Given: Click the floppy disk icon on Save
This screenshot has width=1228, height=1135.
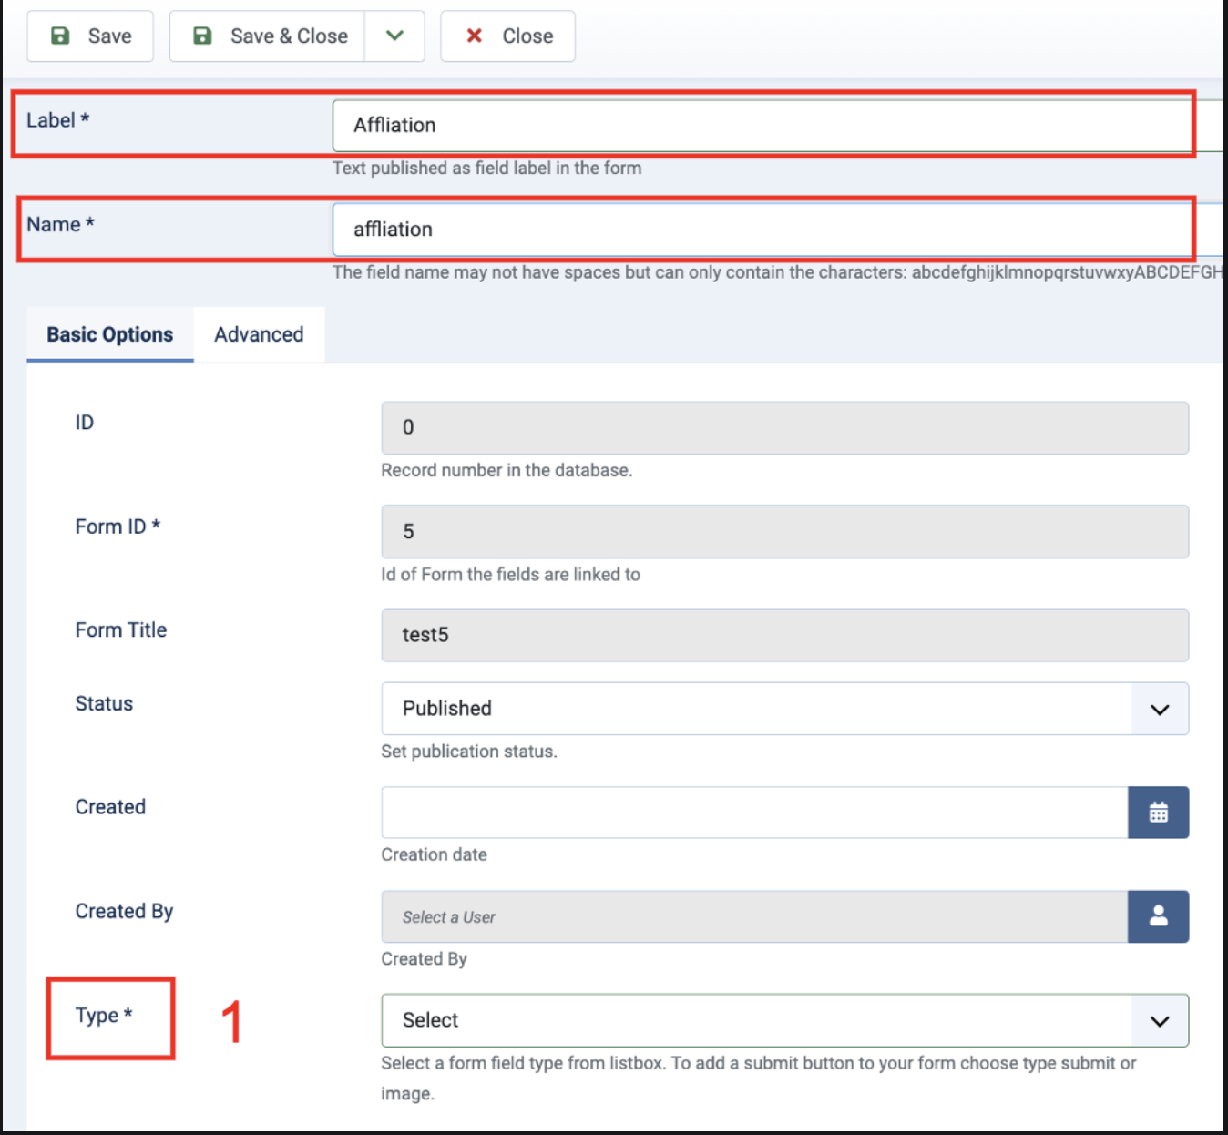Looking at the screenshot, I should (x=60, y=36).
